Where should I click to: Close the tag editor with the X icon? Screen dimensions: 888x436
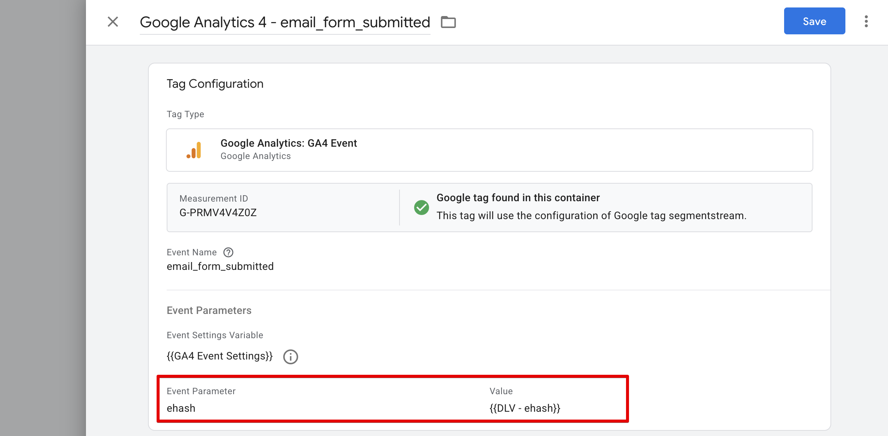pos(112,22)
